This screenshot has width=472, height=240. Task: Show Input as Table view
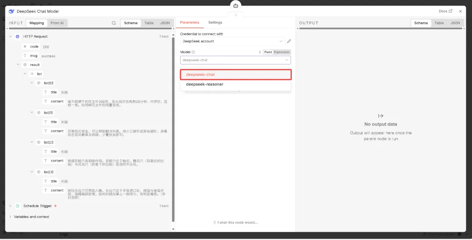pyautogui.click(x=149, y=23)
